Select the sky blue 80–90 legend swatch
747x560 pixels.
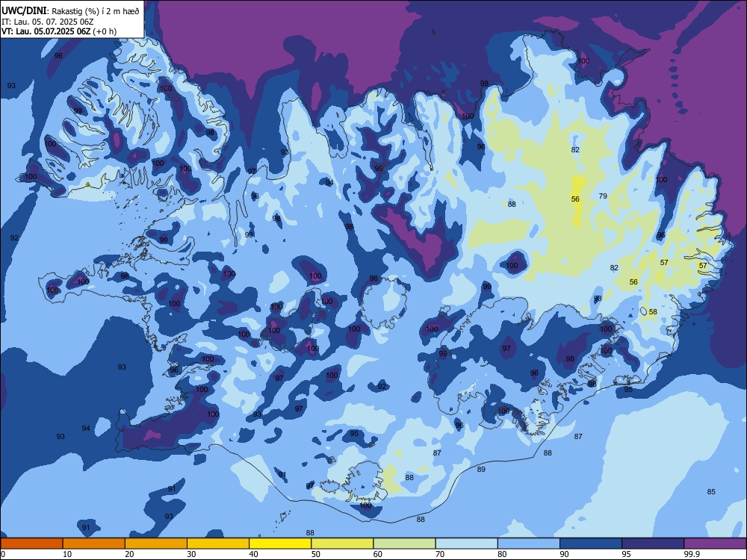pyautogui.click(x=529, y=544)
